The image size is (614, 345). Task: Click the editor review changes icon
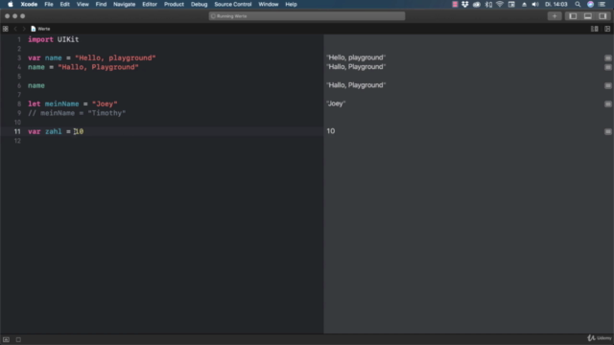595,29
